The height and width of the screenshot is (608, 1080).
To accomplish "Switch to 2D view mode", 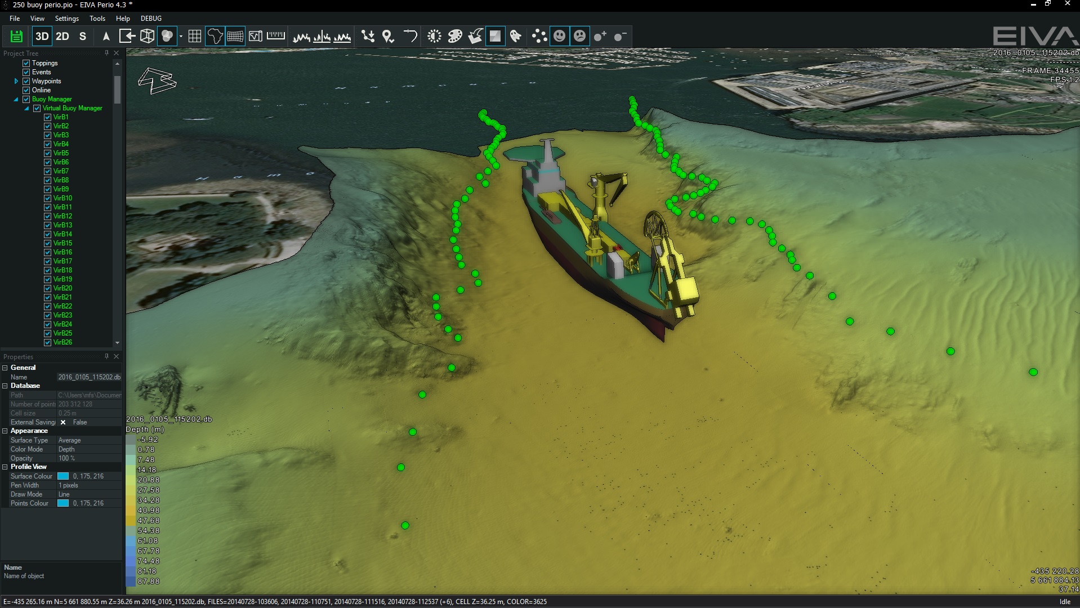I will click(x=62, y=36).
